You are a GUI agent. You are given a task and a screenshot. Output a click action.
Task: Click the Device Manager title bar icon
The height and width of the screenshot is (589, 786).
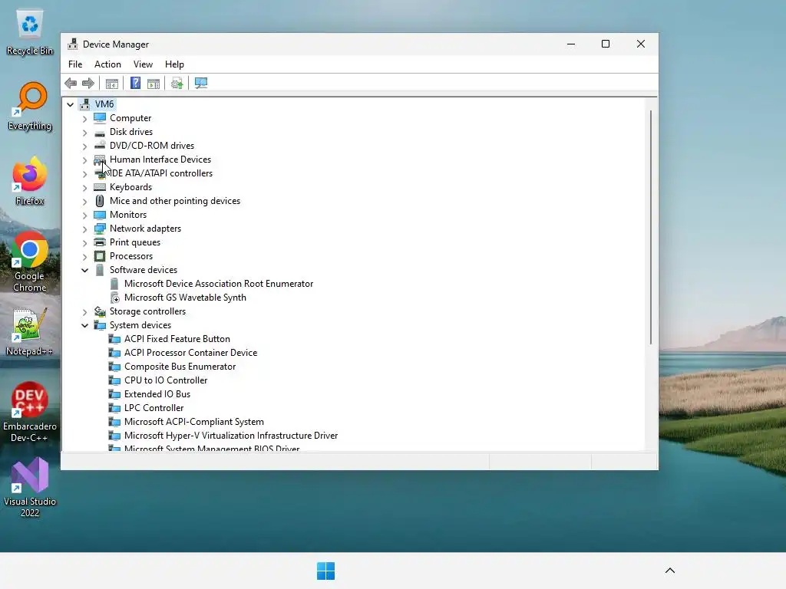pos(73,44)
